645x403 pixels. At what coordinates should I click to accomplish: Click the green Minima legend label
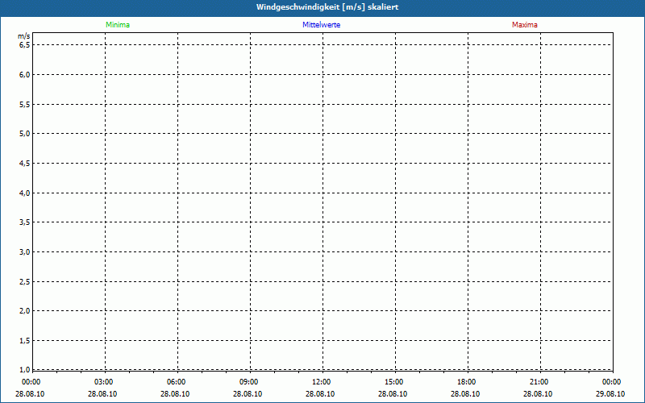118,25
